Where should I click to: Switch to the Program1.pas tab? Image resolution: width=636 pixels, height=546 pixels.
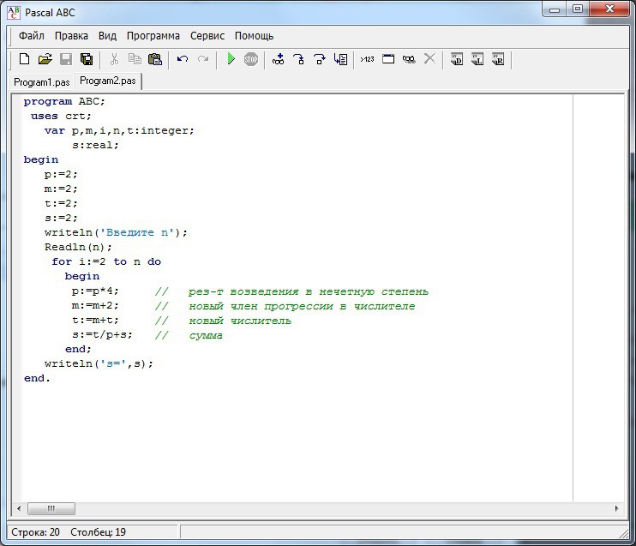click(x=41, y=81)
